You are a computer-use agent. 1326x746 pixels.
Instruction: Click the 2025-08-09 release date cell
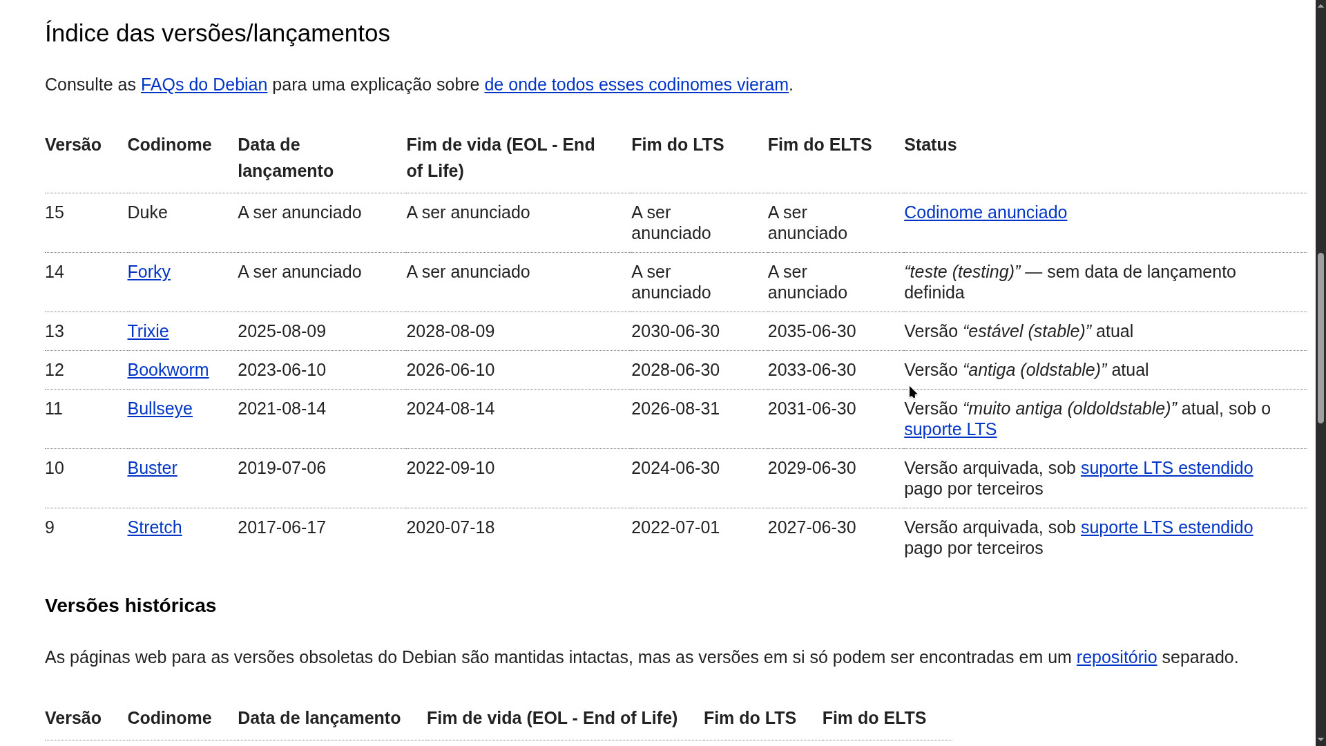pos(282,331)
